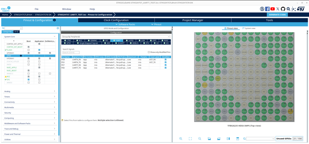Select the NVIC peripheral tab

pos(165,40)
